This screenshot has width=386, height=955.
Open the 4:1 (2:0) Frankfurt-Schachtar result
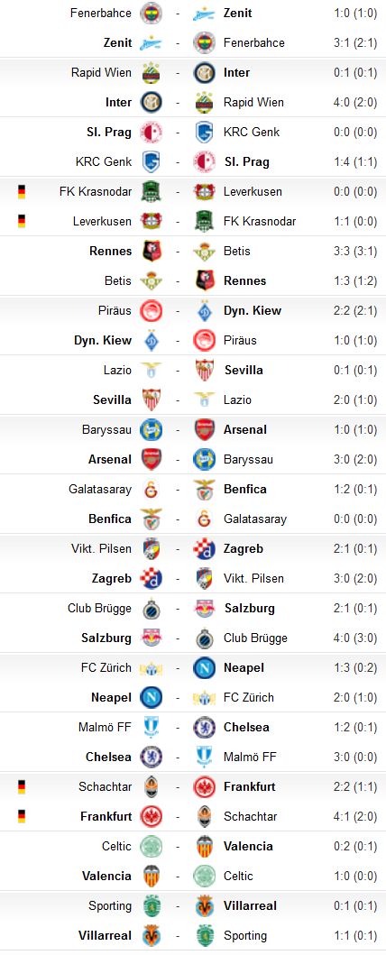355,817
